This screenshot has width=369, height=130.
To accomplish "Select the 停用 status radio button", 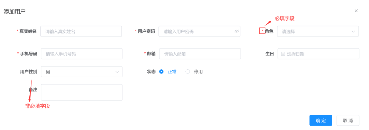I will [187, 71].
